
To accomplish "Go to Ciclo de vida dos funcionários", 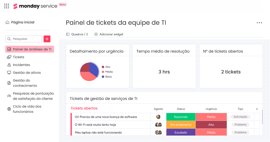I will pos(27,109).
